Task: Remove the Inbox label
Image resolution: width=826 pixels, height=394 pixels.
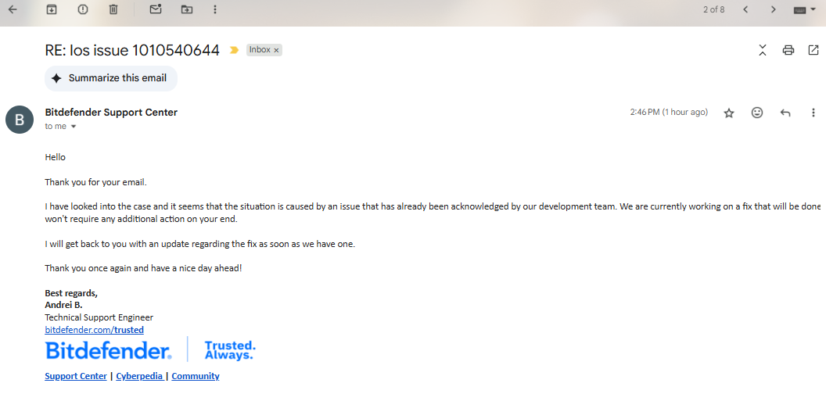Action: [276, 51]
